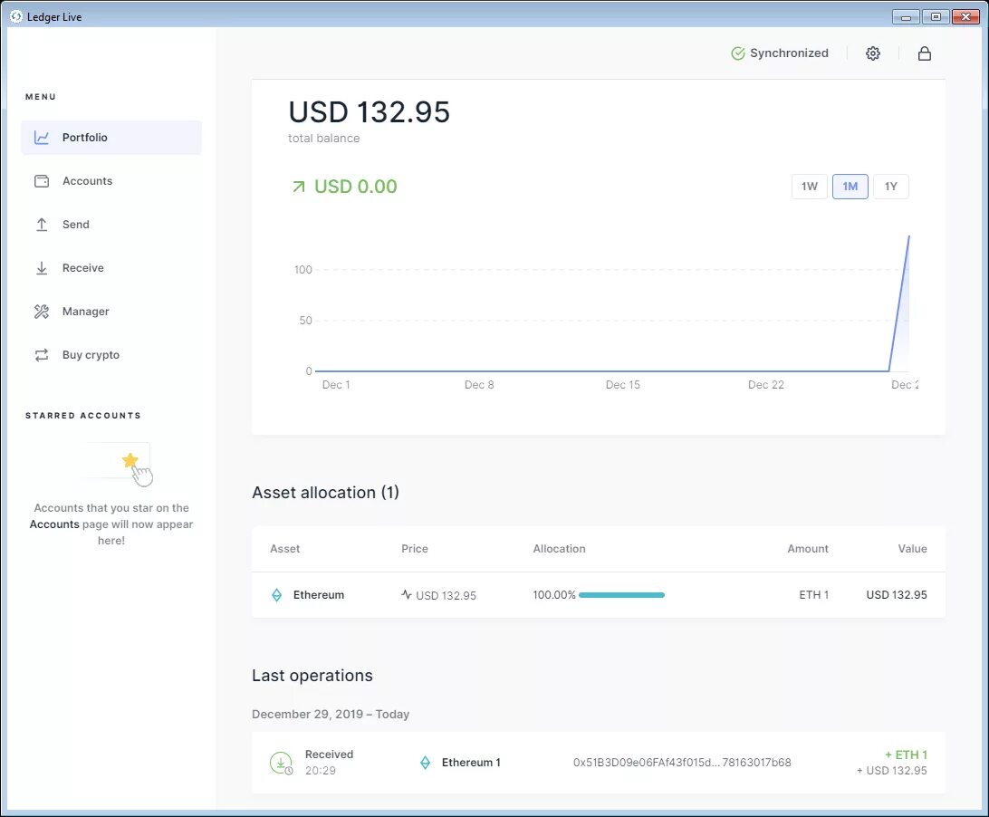The height and width of the screenshot is (817, 989).
Task: Close the Ledger Live window
Action: pyautogui.click(x=965, y=17)
